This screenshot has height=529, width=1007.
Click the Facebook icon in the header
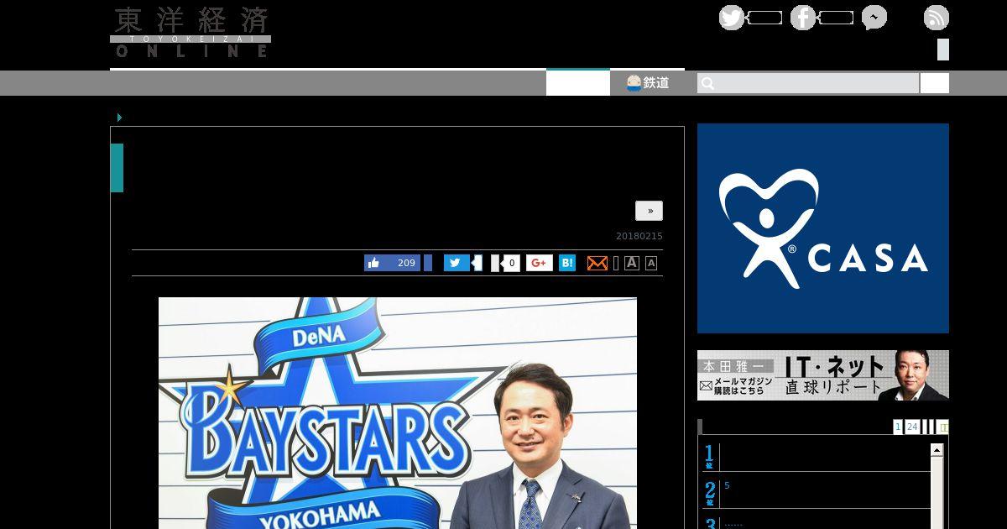coord(803,18)
